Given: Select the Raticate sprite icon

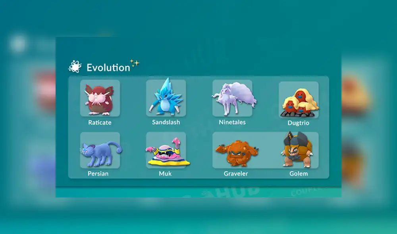Looking at the screenshot, I should point(100,98).
